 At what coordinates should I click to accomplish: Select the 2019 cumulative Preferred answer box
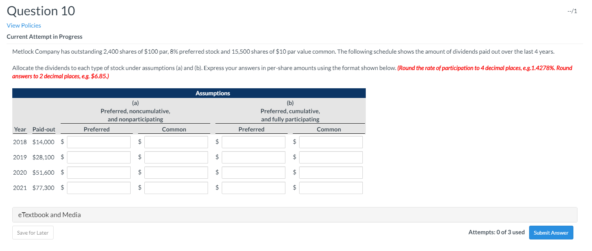pyautogui.click(x=253, y=157)
